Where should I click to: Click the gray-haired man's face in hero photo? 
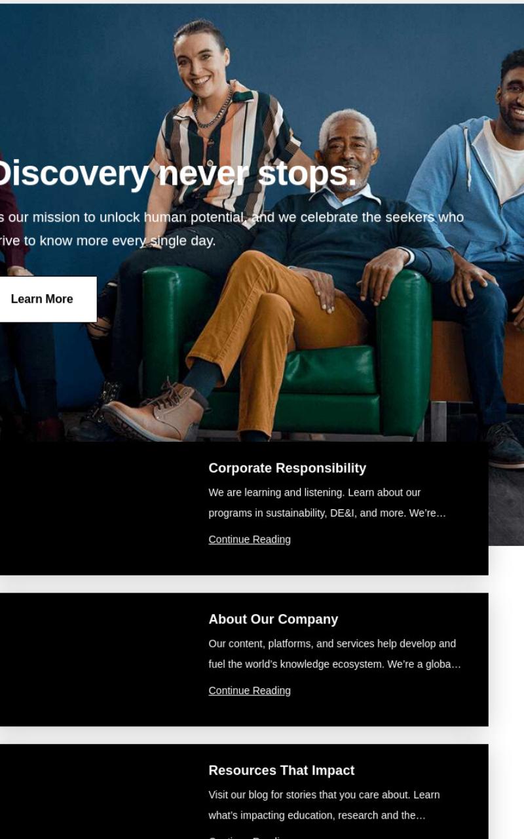(x=347, y=154)
